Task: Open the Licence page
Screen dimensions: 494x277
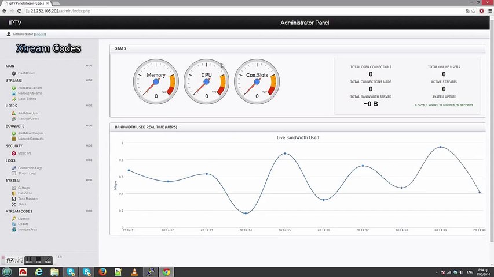Action: 24,219
